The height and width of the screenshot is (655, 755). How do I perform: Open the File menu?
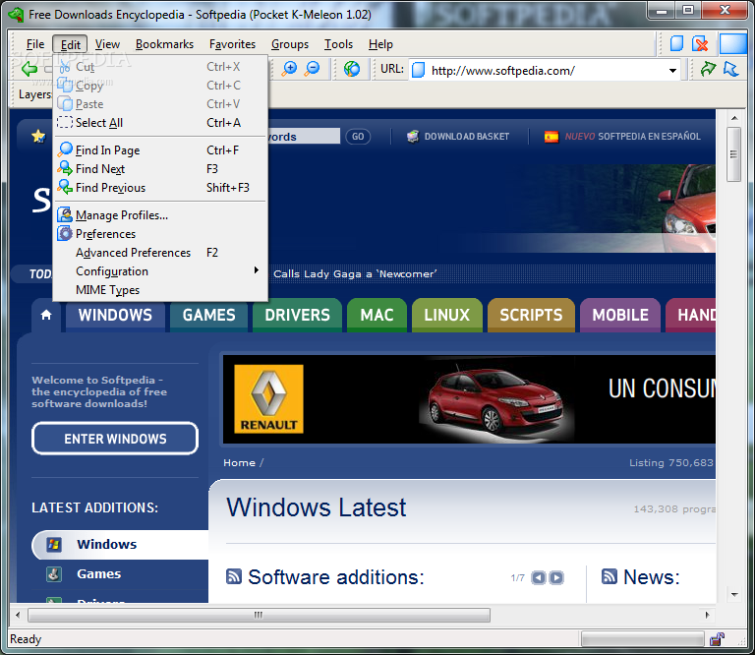(x=35, y=44)
